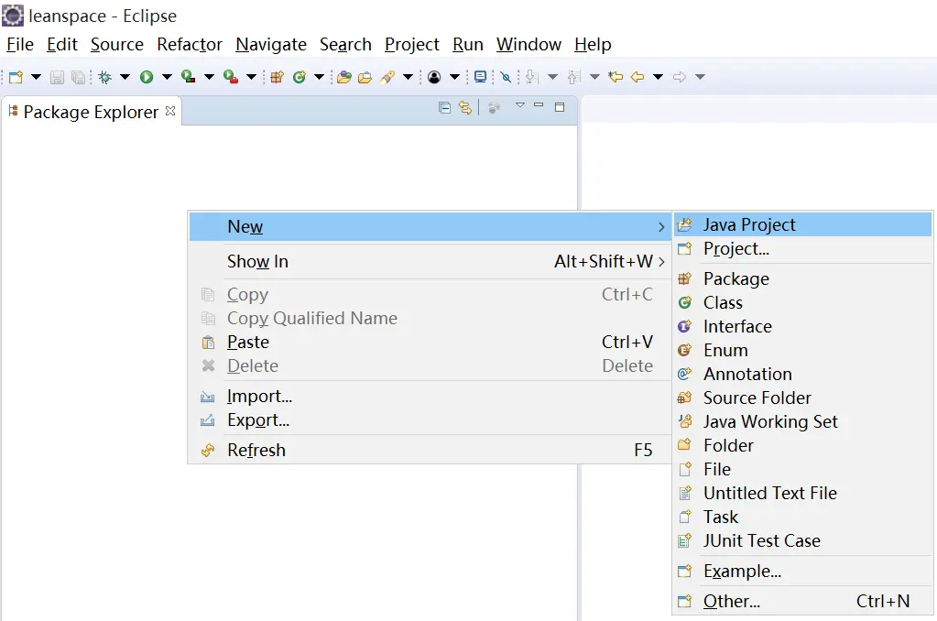937x621 pixels.
Task: Click the green Run button
Action: click(147, 77)
